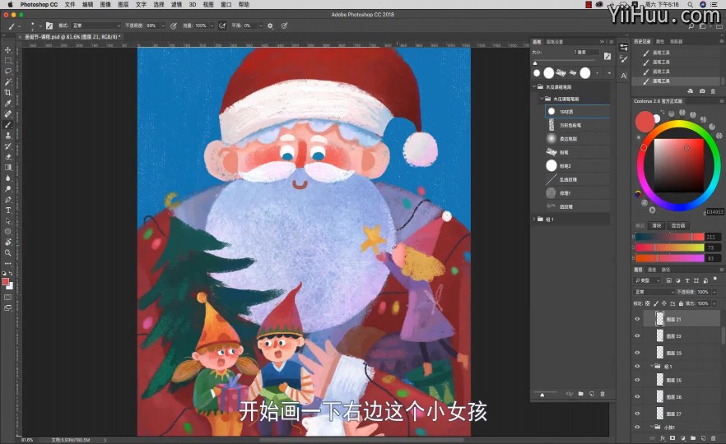Click the foreground color swatch in toolbox
Image resolution: width=726 pixels, height=444 pixels.
pos(6,282)
